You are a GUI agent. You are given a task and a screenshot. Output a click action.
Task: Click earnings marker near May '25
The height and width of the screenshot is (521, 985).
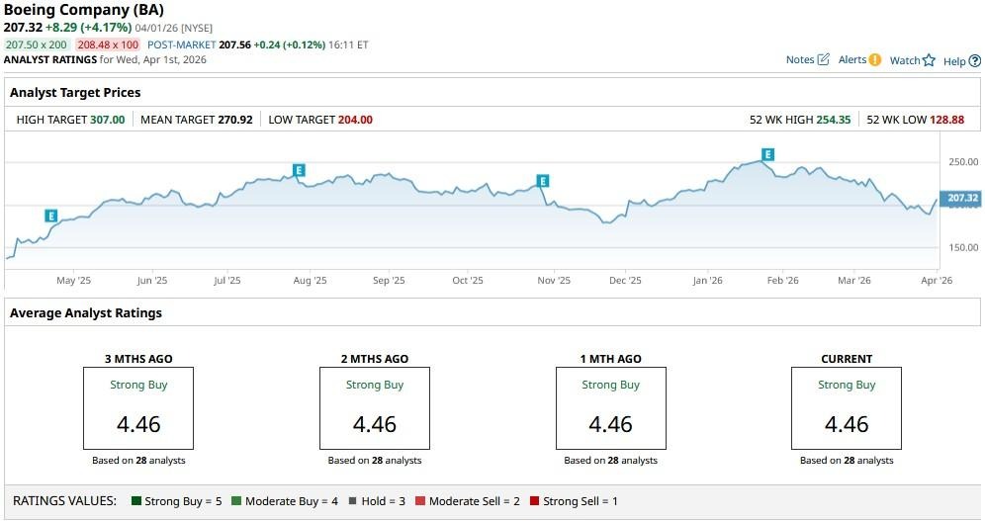[x=51, y=216]
